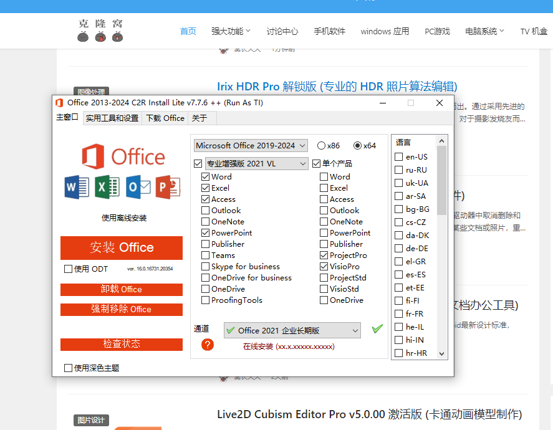
Task: Click the 安装 Office button
Action: [122, 248]
